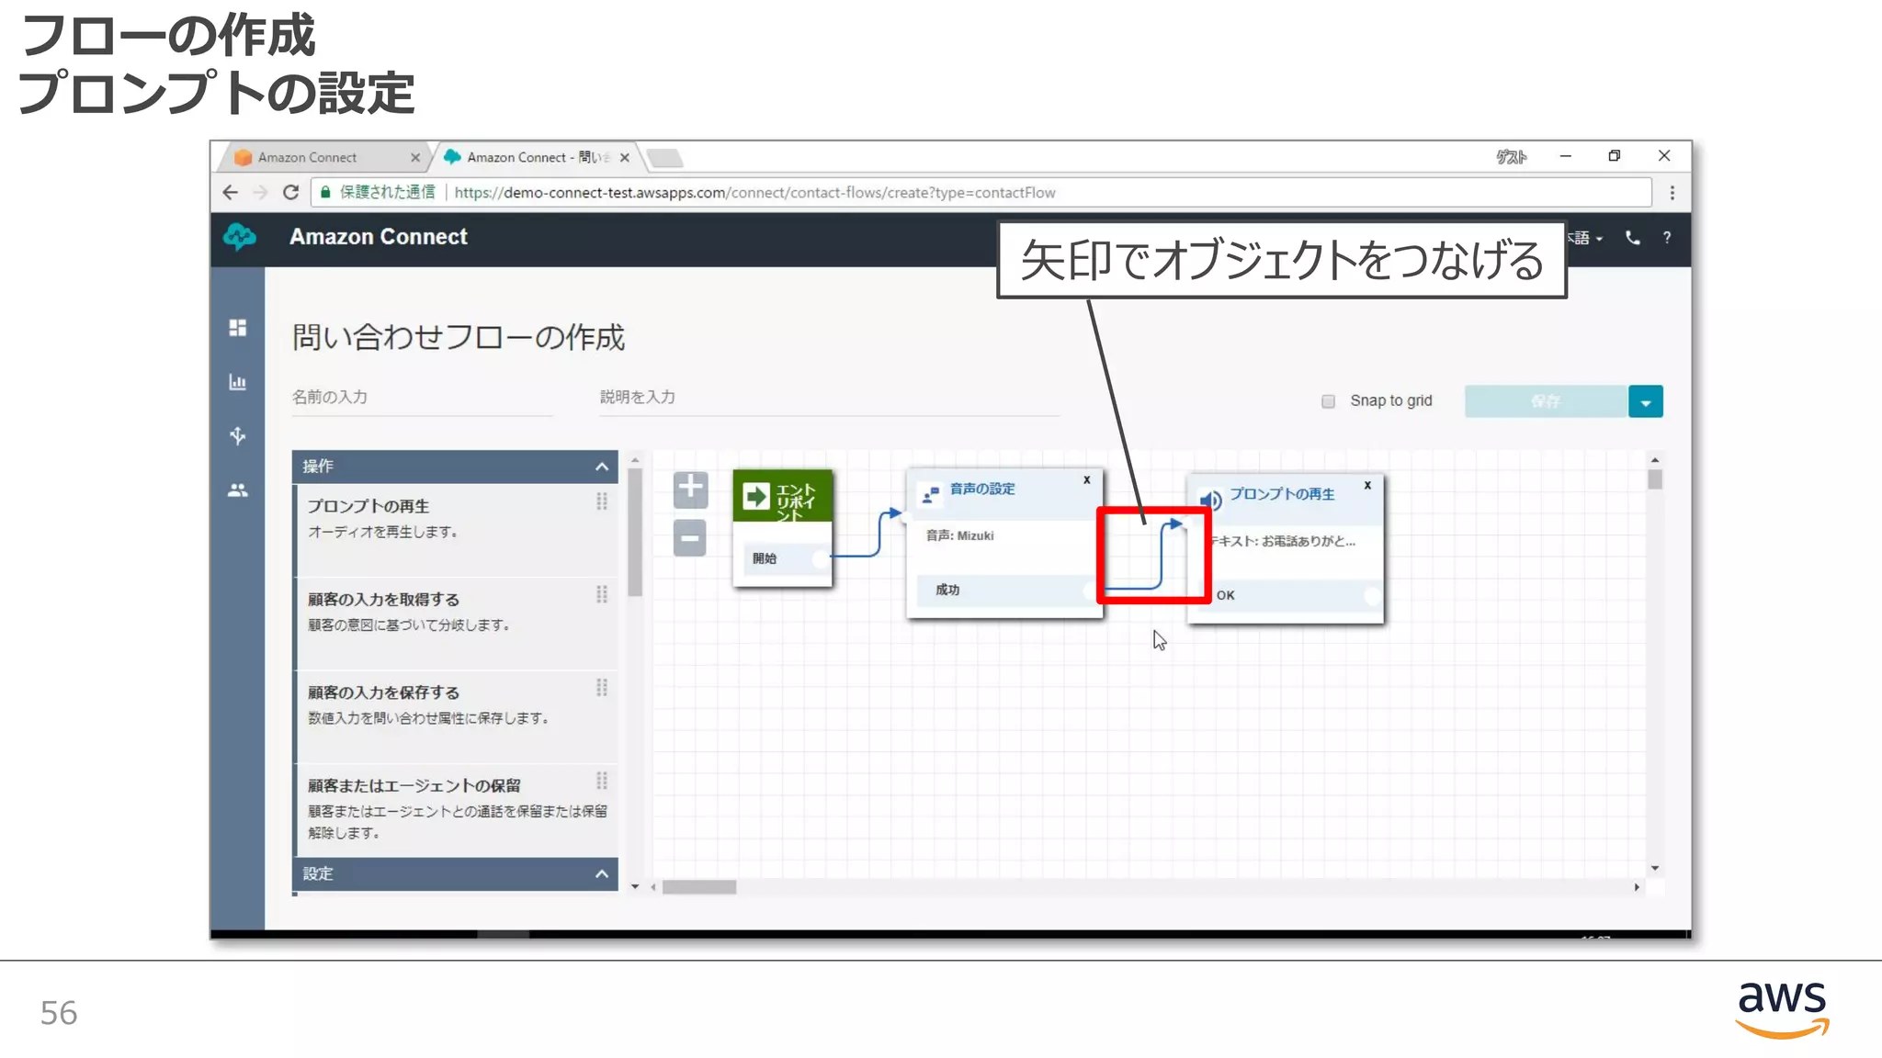This screenshot has width=1882, height=1058.
Task: Click the 名前の入力 name field
Action: [x=422, y=398]
